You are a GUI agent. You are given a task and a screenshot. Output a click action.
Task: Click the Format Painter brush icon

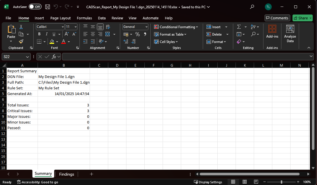pos(21,42)
